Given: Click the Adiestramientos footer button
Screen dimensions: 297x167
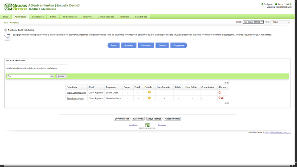Looking at the screenshot, I should click(x=172, y=119).
